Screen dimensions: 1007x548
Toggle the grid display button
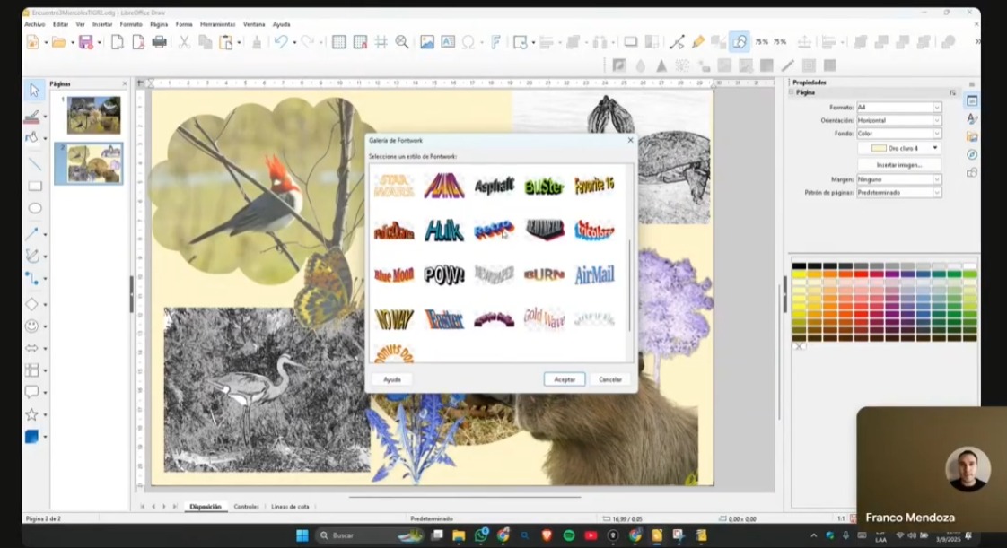click(x=338, y=42)
